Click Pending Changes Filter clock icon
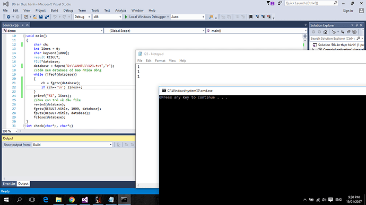Viewport: 366px width, 205px height. tap(334, 32)
